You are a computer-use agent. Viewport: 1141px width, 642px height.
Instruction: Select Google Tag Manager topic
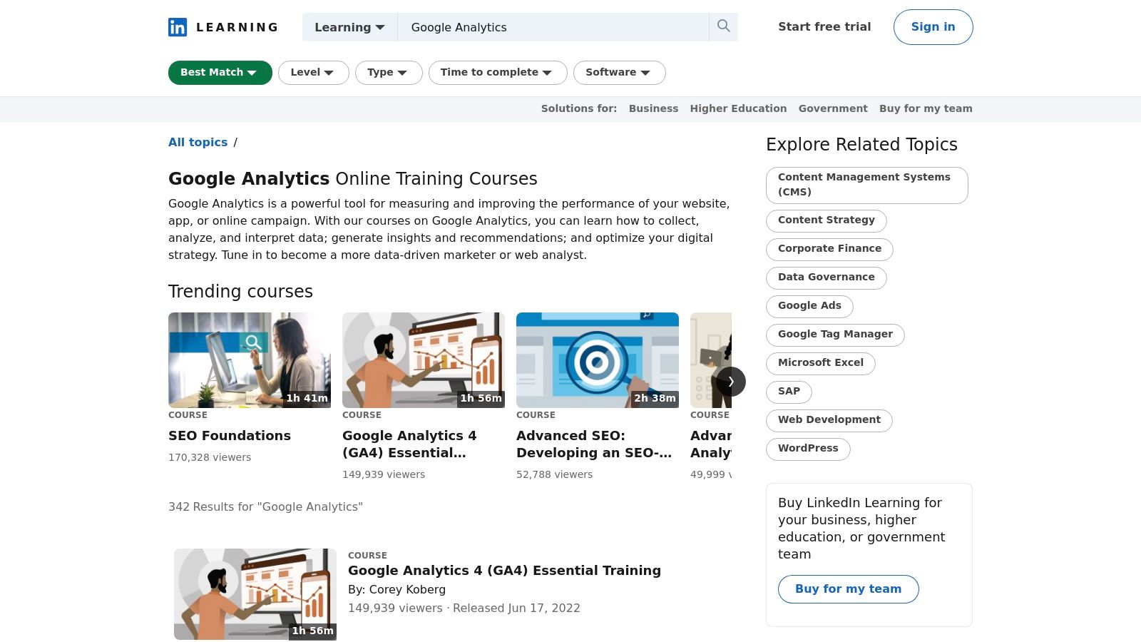(835, 335)
